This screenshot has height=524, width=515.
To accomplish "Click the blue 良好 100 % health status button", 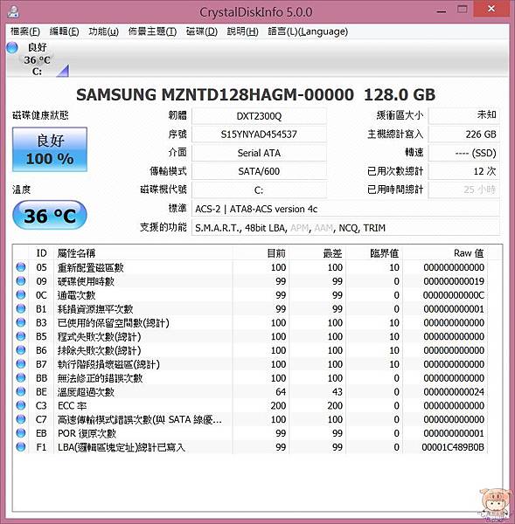I will (50, 149).
